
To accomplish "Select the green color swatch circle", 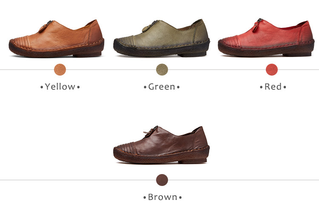I will point(162,70).
